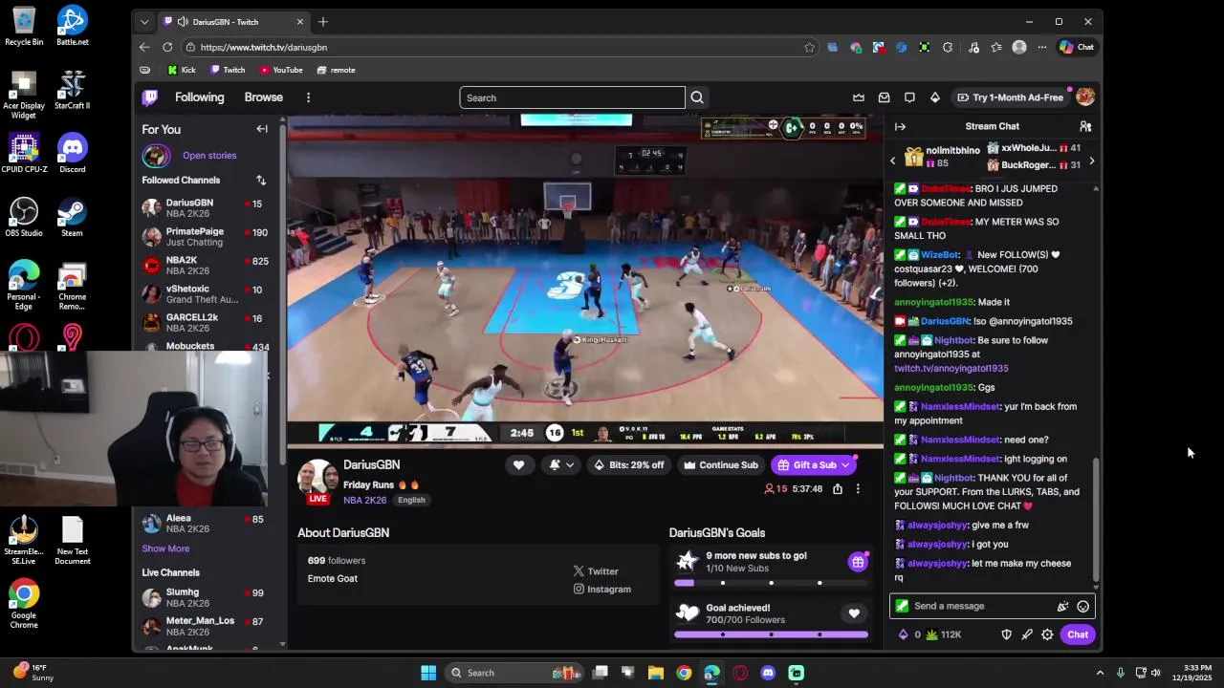Click the stream chat scrollbar
1224x688 pixels.
tap(1096, 520)
